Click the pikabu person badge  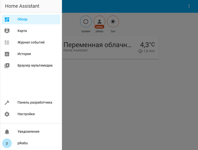100,22
